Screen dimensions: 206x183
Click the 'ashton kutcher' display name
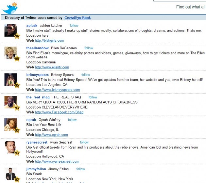tap(51, 26)
